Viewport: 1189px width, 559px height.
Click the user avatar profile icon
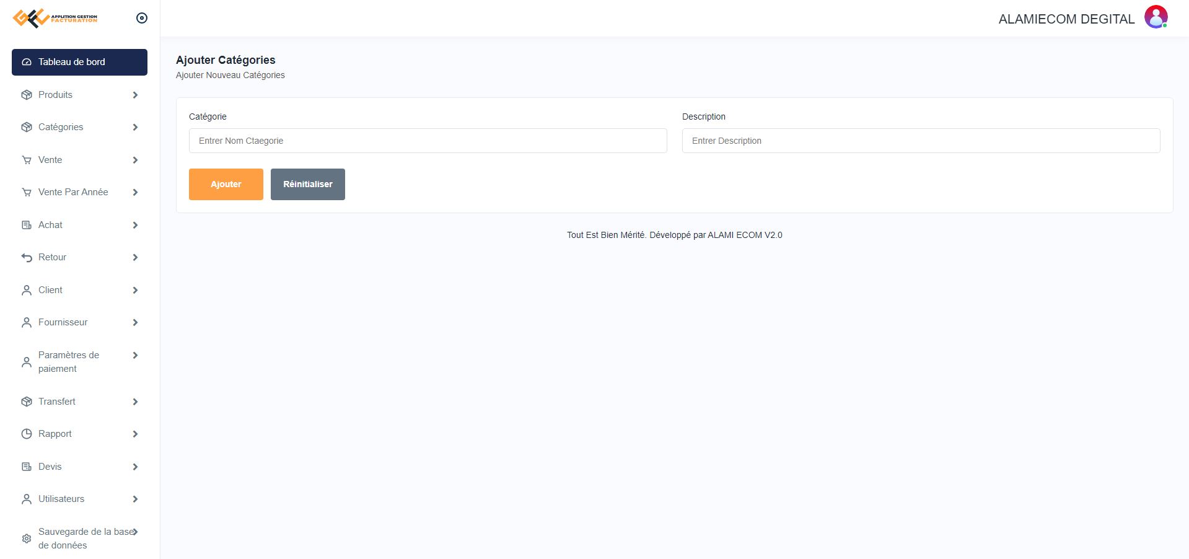1156,17
